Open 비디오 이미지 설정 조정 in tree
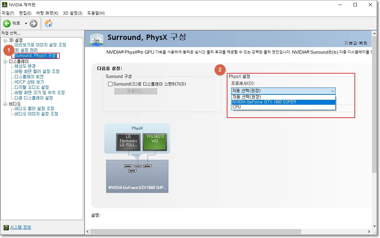 click(x=36, y=114)
